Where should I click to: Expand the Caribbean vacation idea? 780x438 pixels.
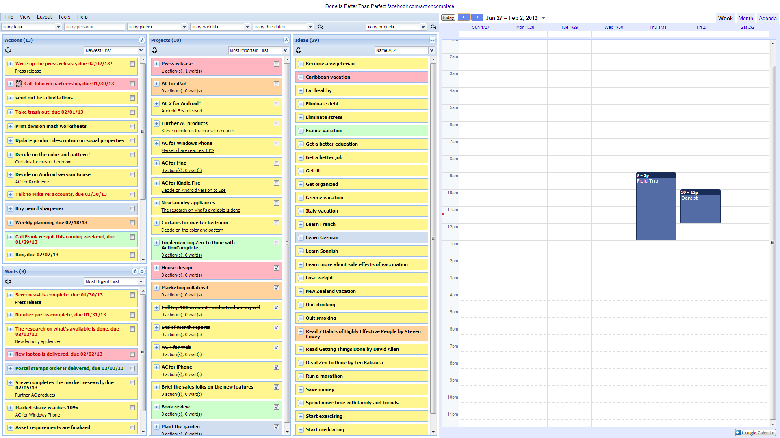click(301, 77)
